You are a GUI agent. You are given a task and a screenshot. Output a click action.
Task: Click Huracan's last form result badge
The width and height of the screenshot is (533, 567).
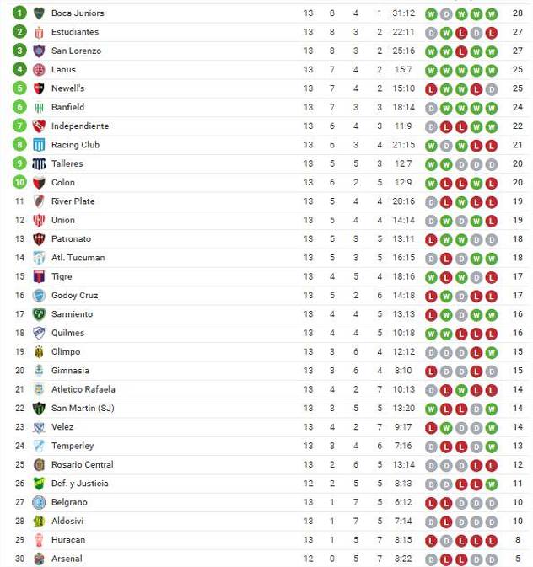492,540
